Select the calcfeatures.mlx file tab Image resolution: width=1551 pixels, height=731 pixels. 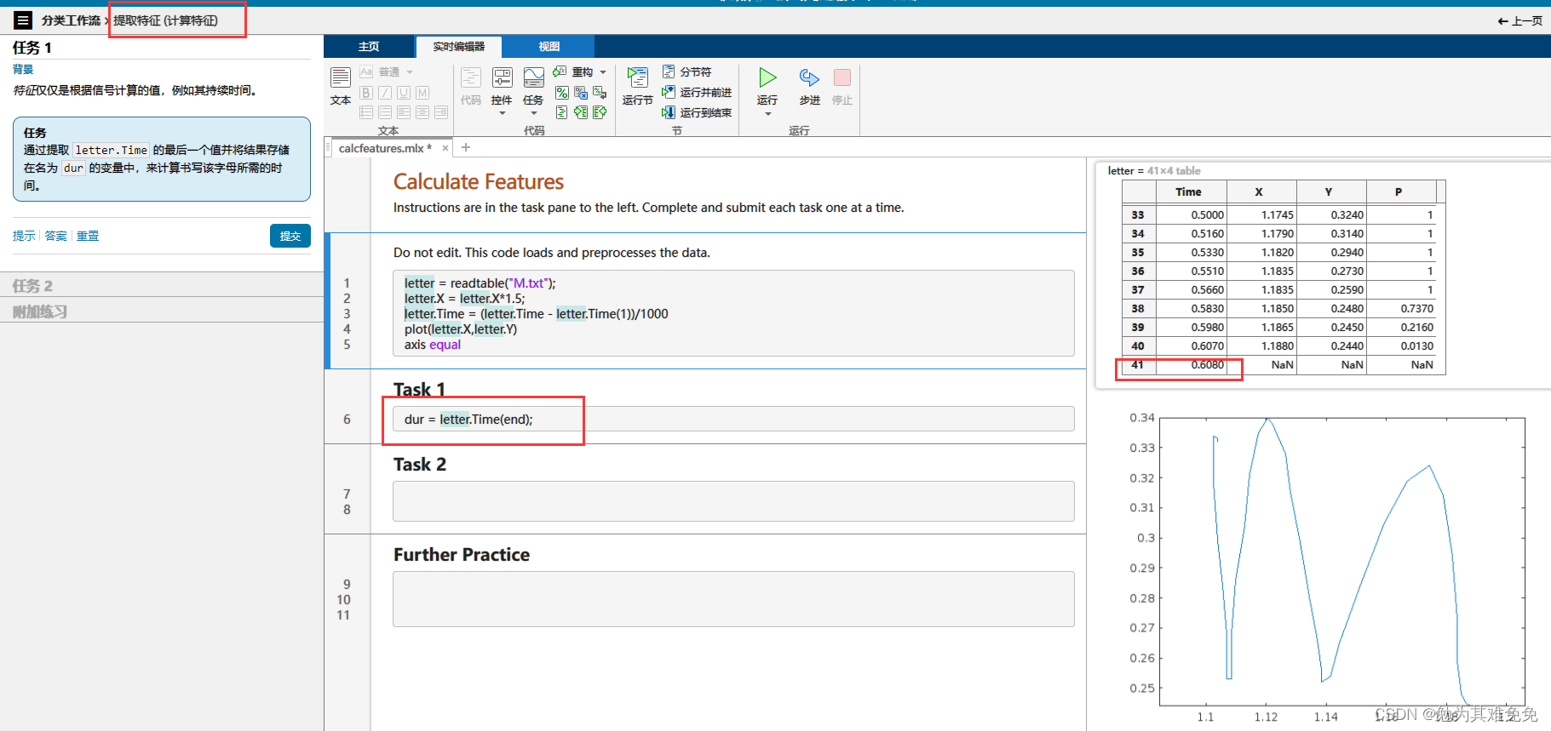(x=385, y=148)
